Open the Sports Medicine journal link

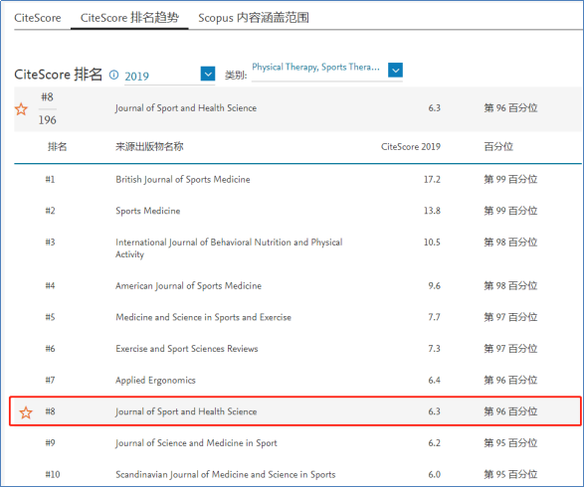[x=147, y=211]
